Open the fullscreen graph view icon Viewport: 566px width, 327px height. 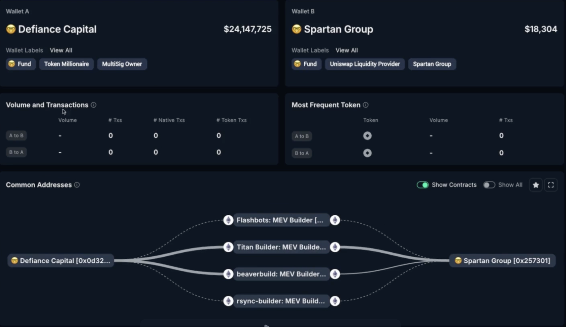pos(551,185)
